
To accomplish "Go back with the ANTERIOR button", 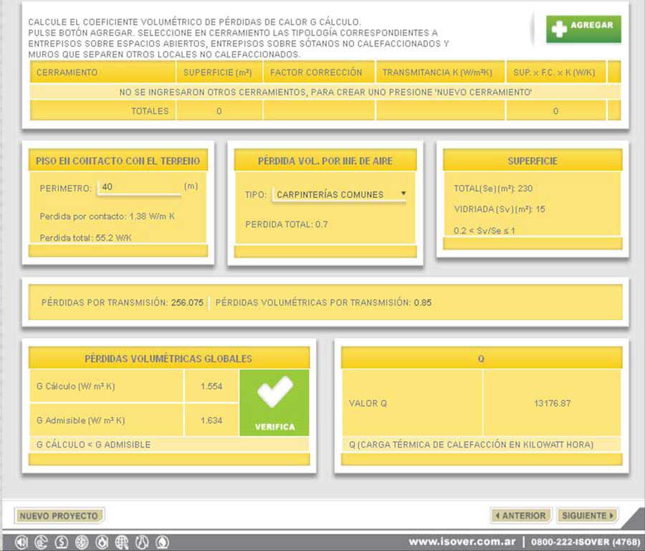I will 521,516.
